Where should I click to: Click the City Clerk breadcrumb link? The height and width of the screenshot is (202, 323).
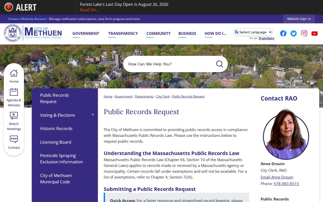pos(163,96)
